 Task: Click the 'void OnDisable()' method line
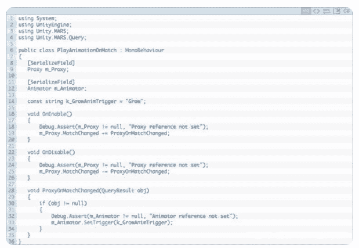pos(51,152)
